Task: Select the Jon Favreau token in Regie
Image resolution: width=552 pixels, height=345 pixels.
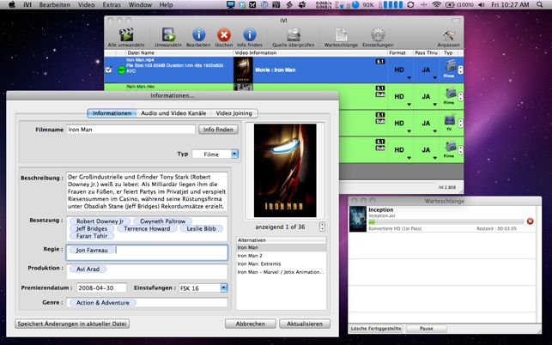Action: click(92, 250)
